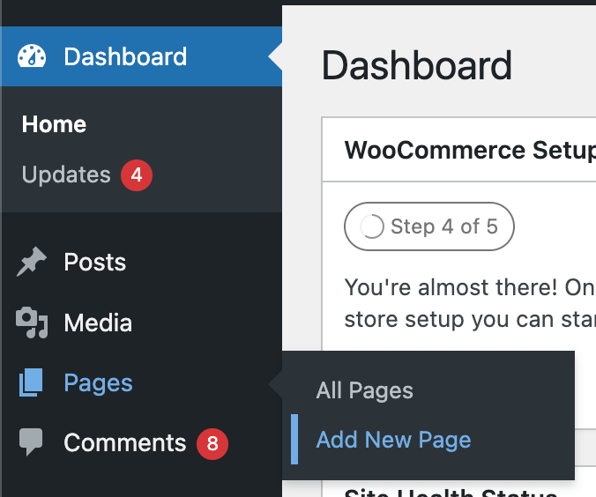Viewport: 596px width, 497px height.
Task: Choose Add New Page from the flyout
Action: (393, 440)
